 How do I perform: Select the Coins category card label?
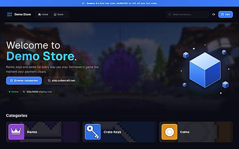(x=185, y=132)
